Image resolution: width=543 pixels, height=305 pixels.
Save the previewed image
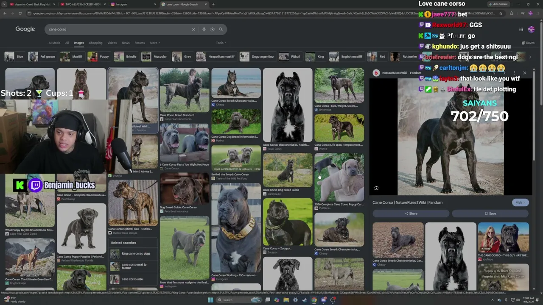(490, 213)
